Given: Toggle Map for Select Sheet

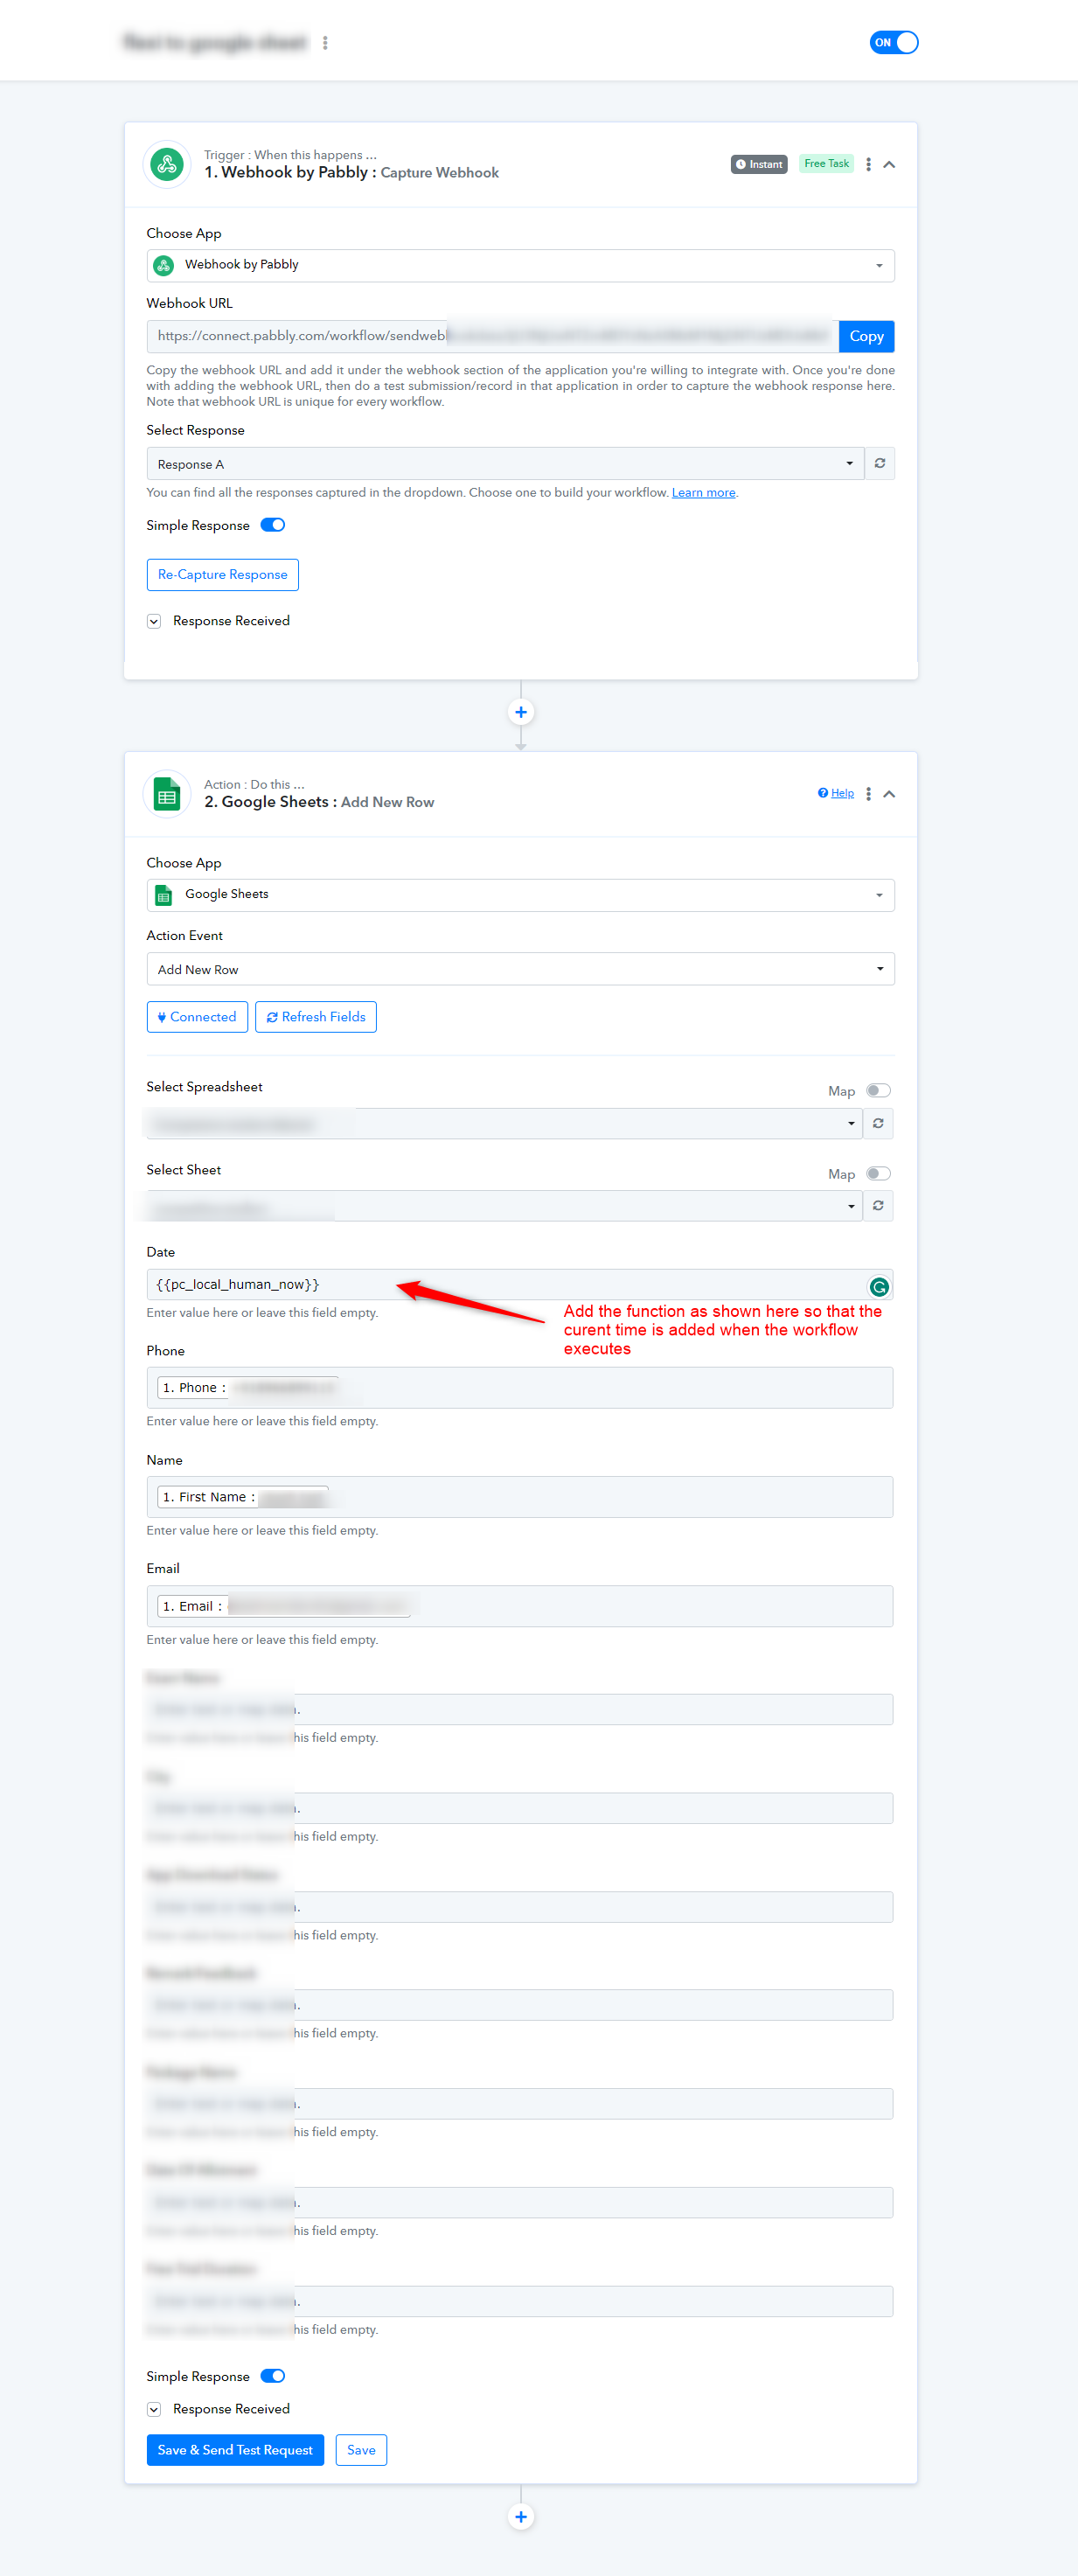Looking at the screenshot, I should [x=878, y=1174].
